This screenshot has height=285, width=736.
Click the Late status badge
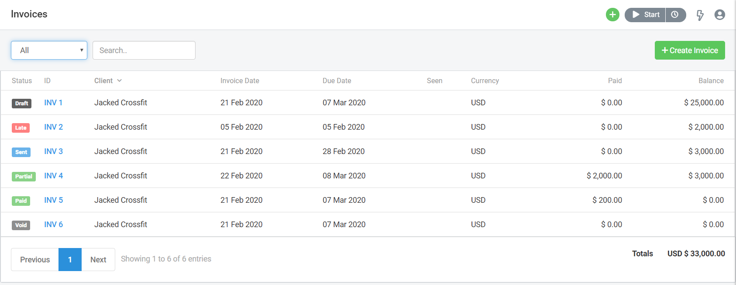21,128
